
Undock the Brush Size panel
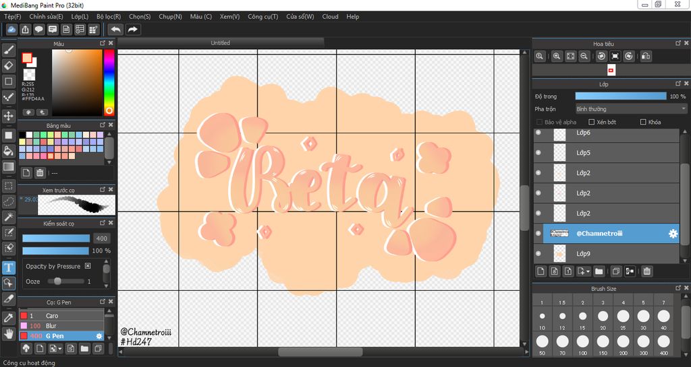click(x=678, y=288)
